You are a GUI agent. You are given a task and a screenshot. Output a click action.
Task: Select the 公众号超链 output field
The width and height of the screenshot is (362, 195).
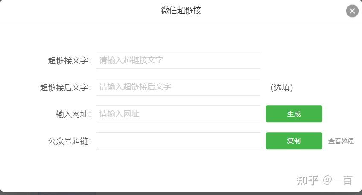tap(178, 141)
